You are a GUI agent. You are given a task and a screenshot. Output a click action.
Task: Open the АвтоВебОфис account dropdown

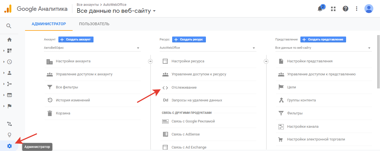[92, 48]
